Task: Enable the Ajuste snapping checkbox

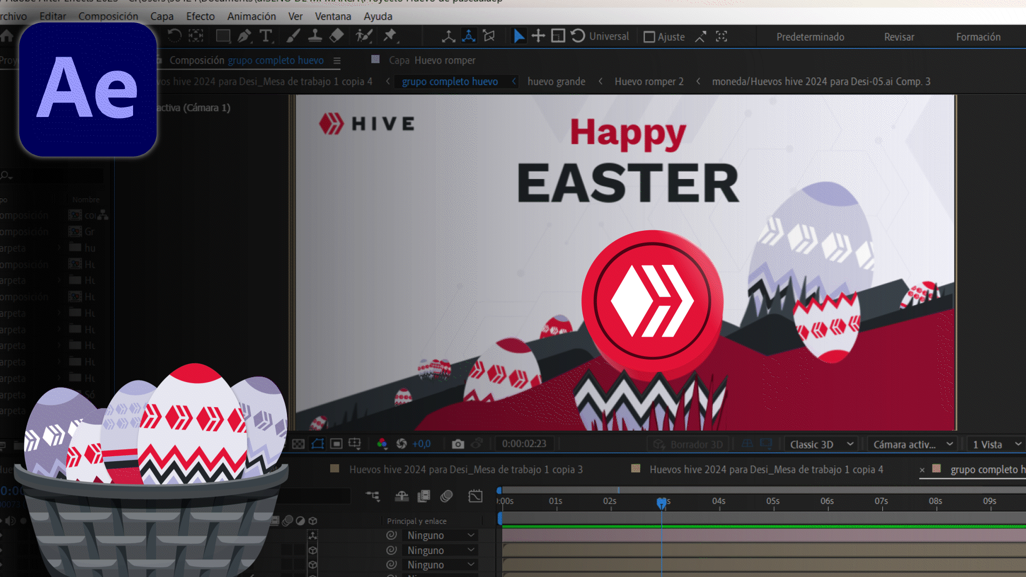Action: pyautogui.click(x=649, y=37)
